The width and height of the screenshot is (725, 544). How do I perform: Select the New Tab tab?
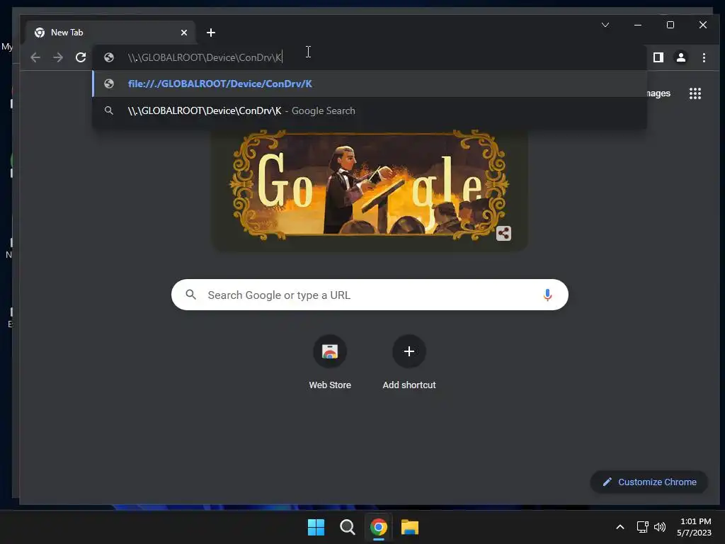tap(111, 33)
